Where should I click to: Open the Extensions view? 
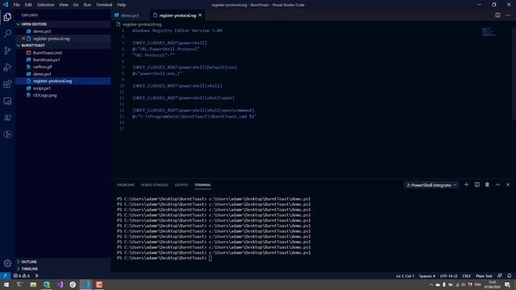pos(7,84)
